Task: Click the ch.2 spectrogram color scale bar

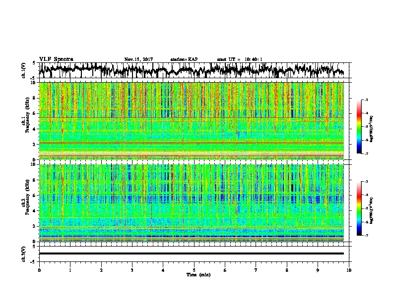Action: [x=359, y=208]
